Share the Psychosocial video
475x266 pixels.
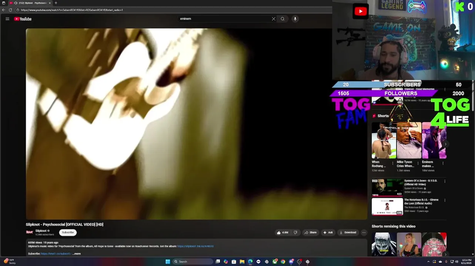(310, 232)
